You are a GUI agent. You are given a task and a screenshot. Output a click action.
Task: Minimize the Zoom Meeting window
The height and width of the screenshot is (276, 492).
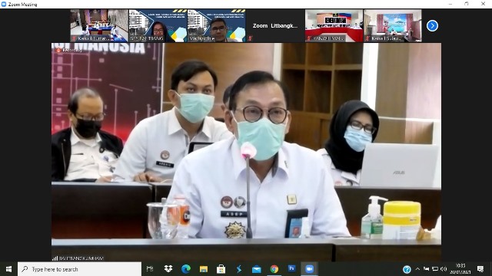450,4
